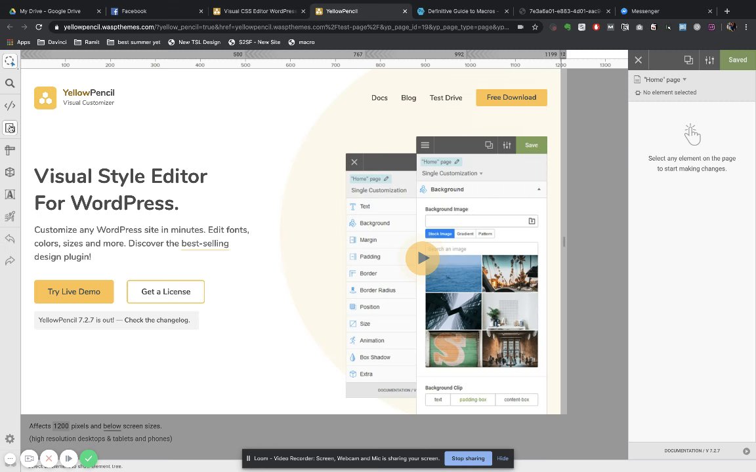Select the 767 breakpoint in responsive bar
Image resolution: width=756 pixels, height=472 pixels.
pyautogui.click(x=358, y=54)
